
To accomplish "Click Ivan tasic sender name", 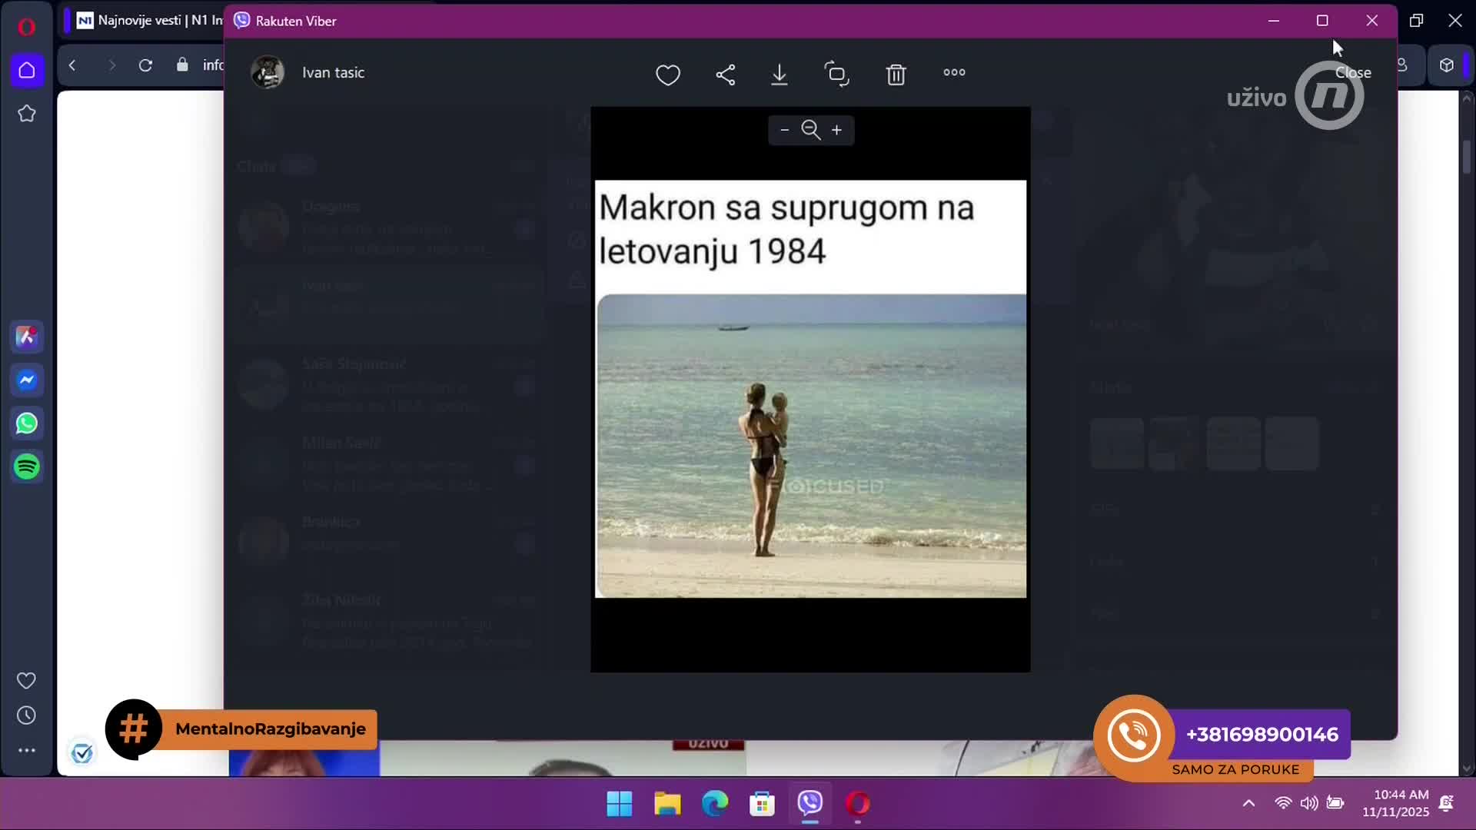I will point(333,72).
